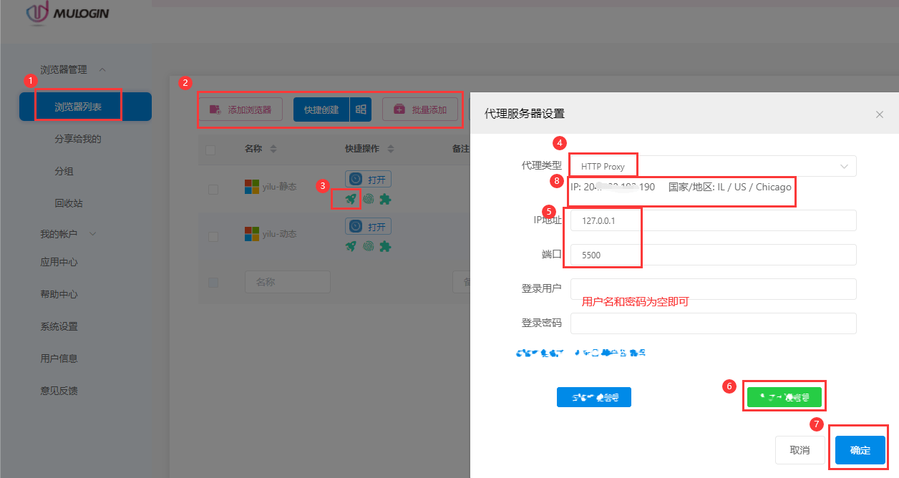Viewport: 899px width, 478px height.
Task: Toggle the checkbox beside the 名称 filter
Action: [213, 283]
